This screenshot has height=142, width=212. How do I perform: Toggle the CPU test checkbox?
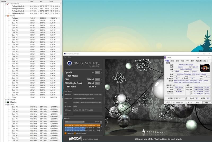coord(101,79)
